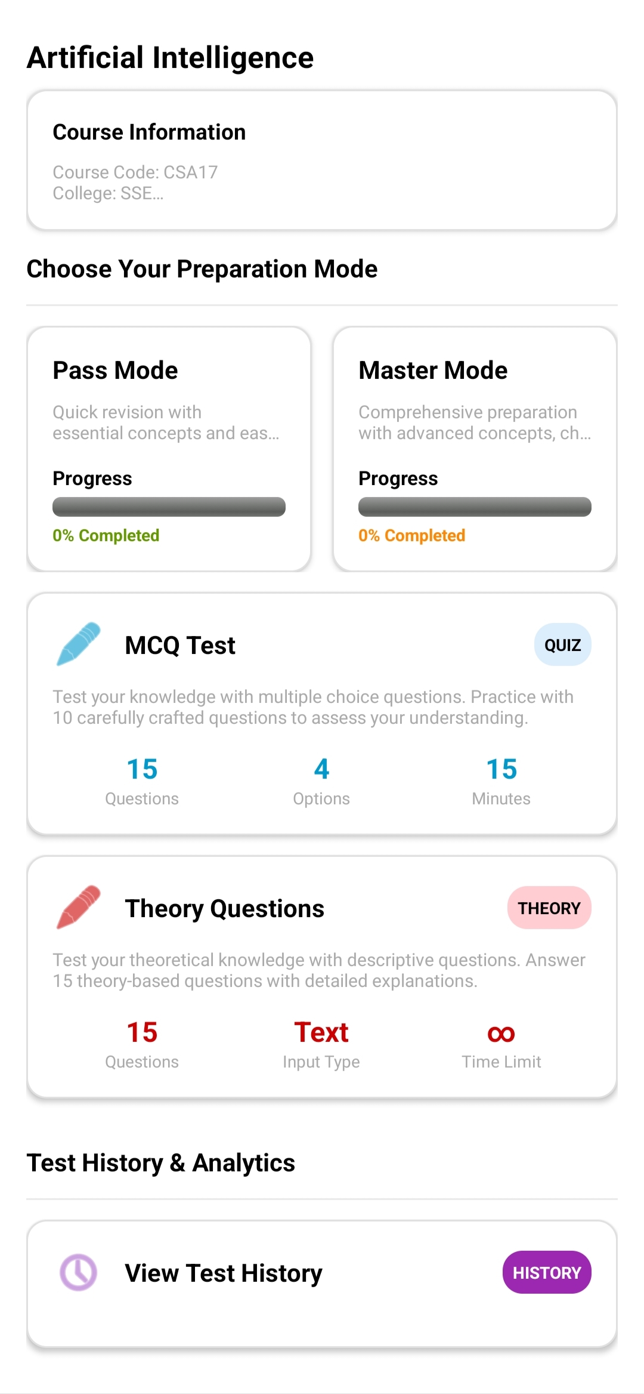
Task: Open the Theory Questions title
Action: (224, 909)
